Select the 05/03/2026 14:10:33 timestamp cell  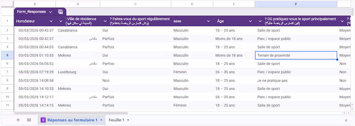coord(35,89)
